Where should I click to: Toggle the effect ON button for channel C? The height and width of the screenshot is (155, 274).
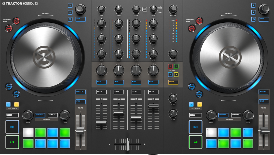click(x=101, y=82)
